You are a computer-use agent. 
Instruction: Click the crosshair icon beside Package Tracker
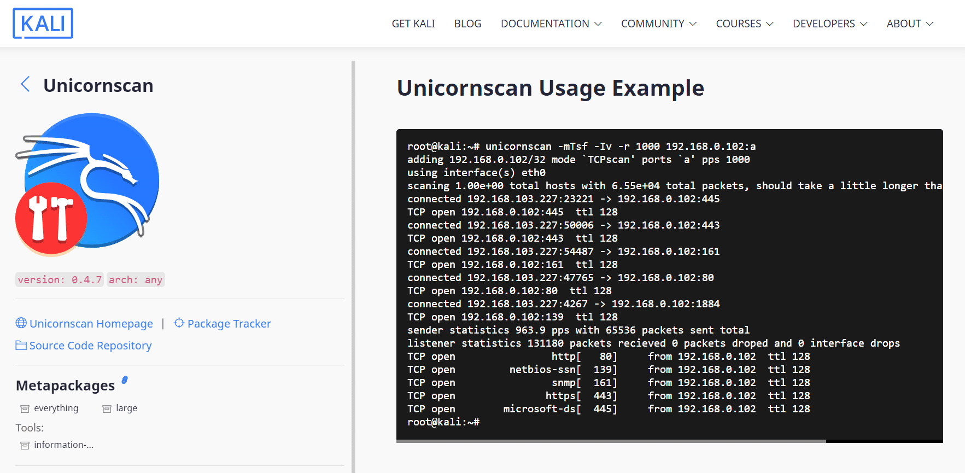pos(179,323)
